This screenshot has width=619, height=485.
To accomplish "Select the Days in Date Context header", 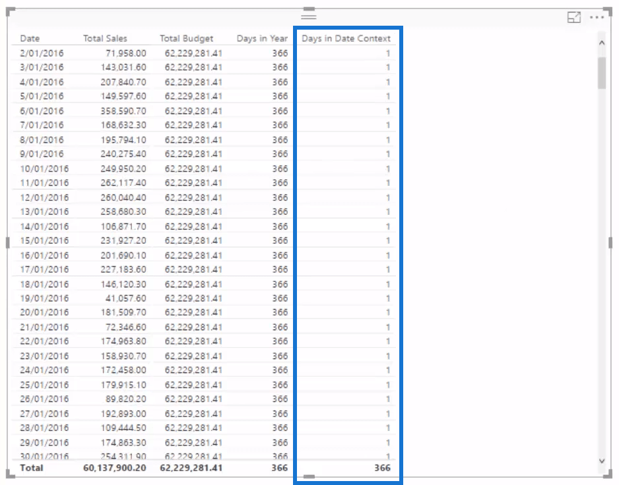I will click(x=346, y=38).
